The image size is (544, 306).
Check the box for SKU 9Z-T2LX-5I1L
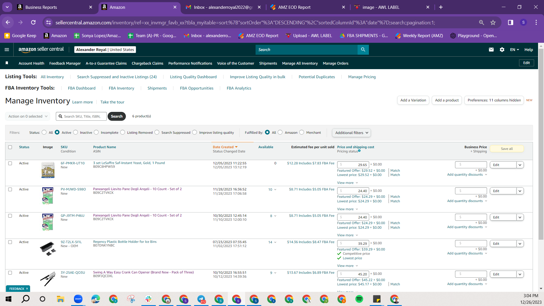click(x=10, y=242)
